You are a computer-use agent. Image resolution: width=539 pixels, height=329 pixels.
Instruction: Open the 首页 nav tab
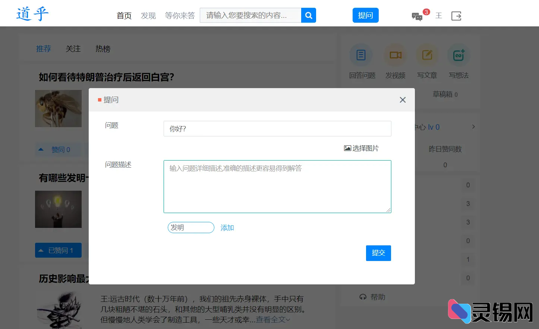pyautogui.click(x=124, y=16)
